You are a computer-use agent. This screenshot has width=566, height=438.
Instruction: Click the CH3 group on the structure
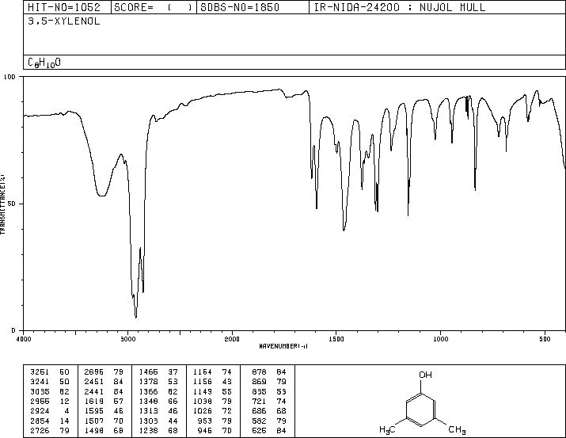(x=457, y=430)
